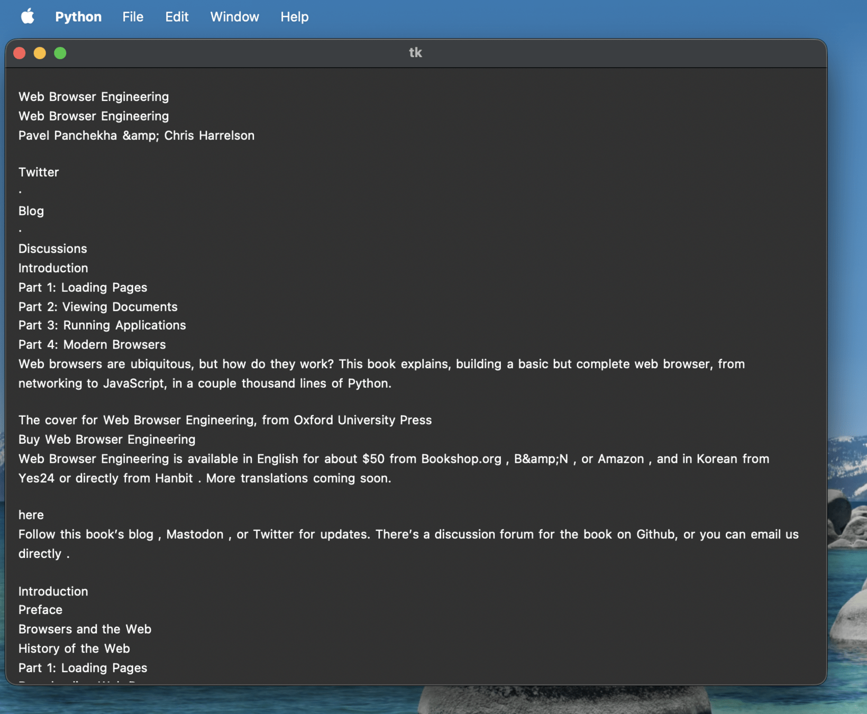Click the 'Discussions' line

pyautogui.click(x=53, y=249)
